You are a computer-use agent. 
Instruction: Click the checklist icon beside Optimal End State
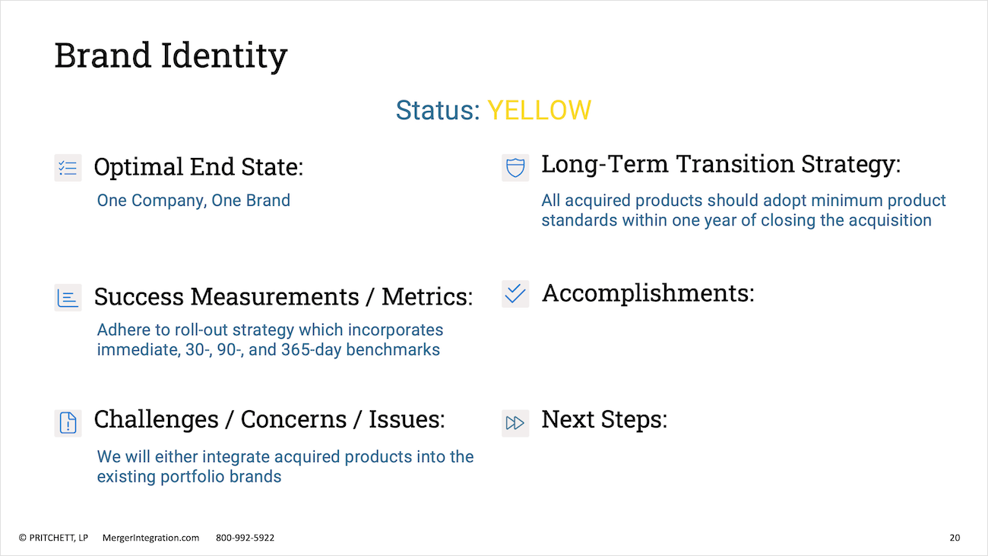point(68,168)
